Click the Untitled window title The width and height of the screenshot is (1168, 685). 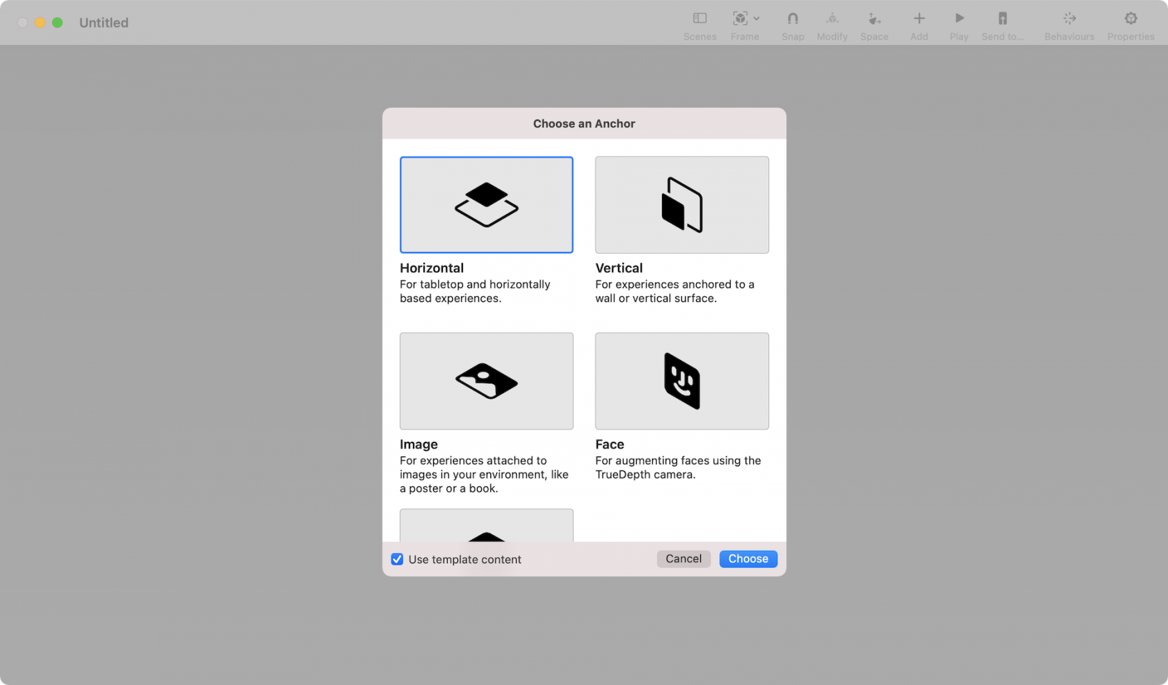point(103,22)
